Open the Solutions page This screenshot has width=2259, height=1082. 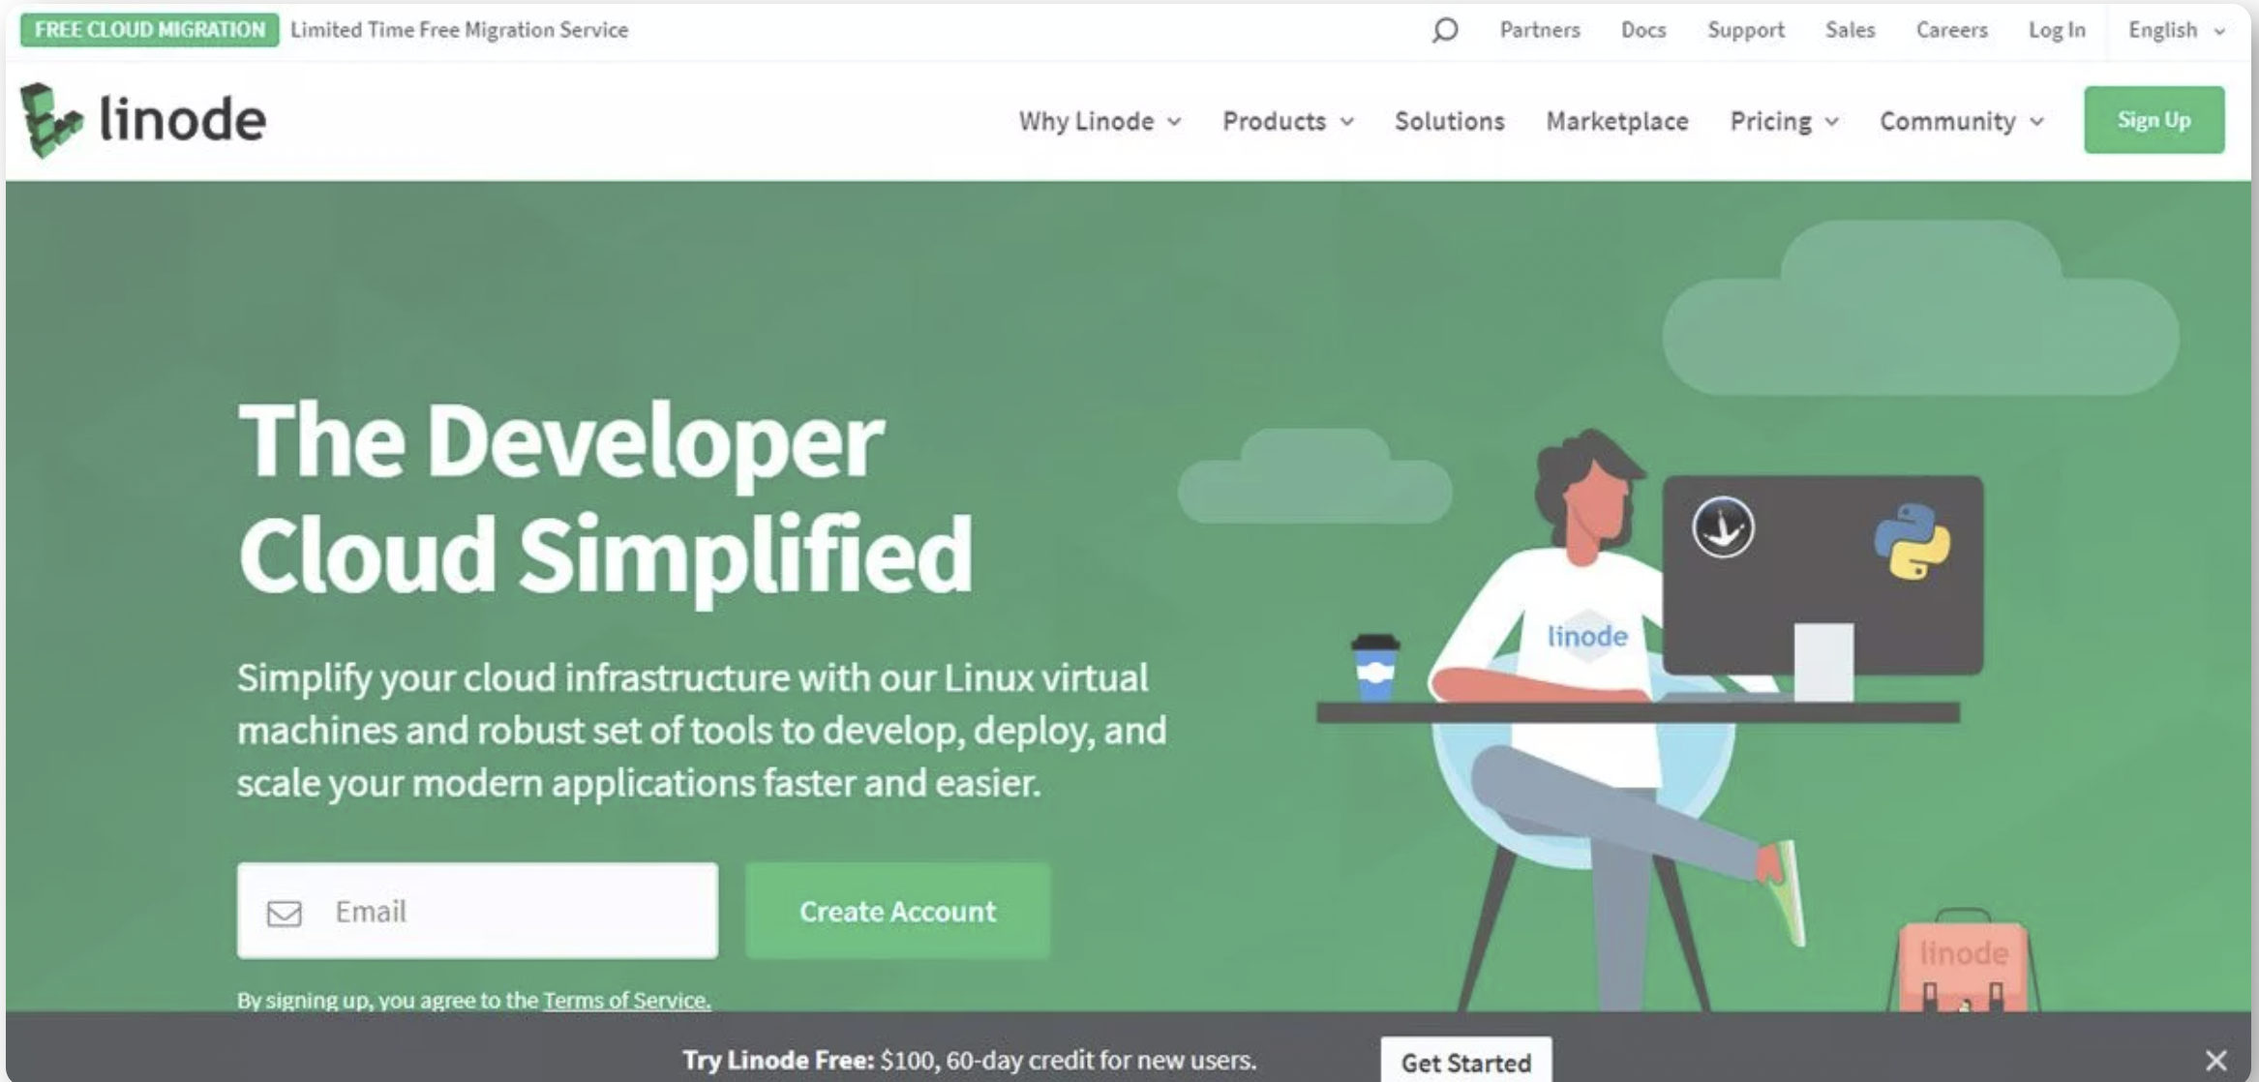tap(1449, 121)
